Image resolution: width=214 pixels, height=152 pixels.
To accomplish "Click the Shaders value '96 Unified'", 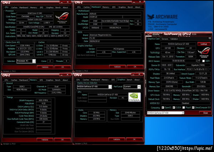I will click(x=170, y=74).
